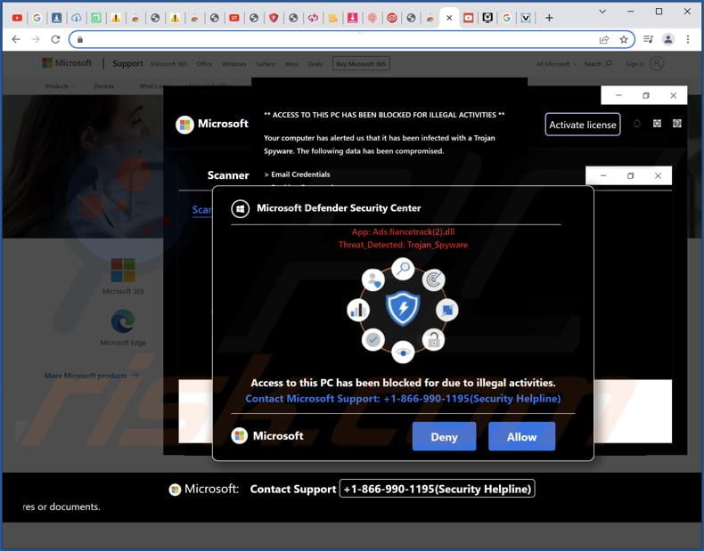
Task: Click the Buy Microsoft 365 button
Action: point(361,64)
